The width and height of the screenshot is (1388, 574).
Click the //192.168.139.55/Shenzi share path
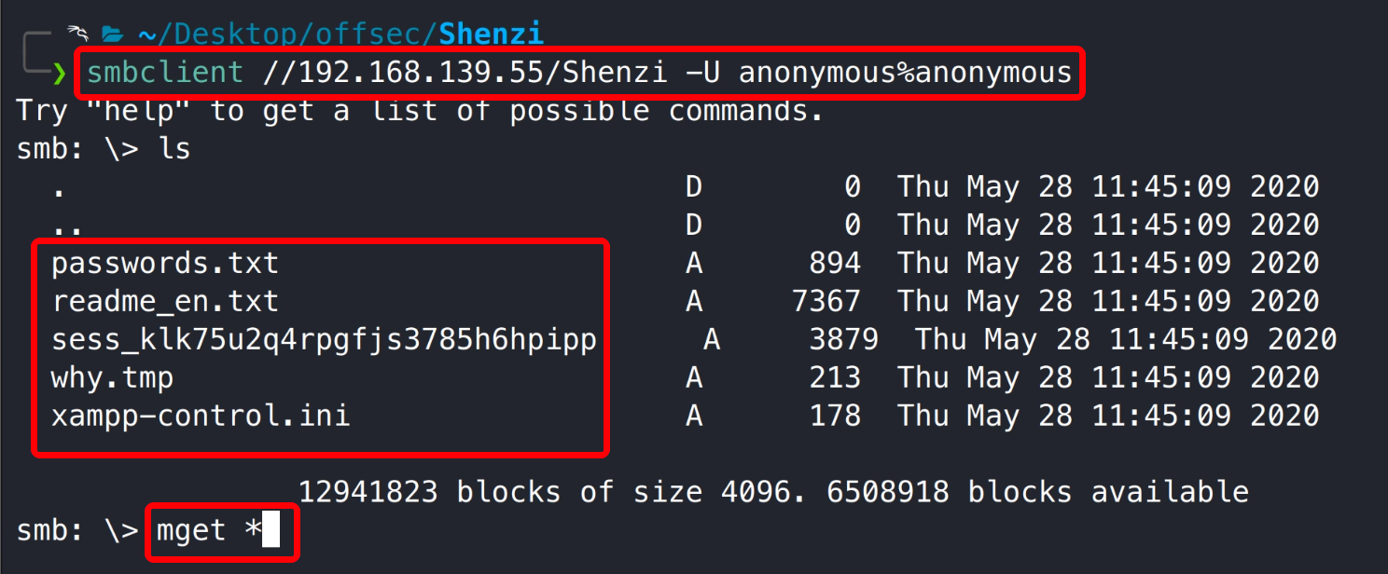(x=465, y=72)
